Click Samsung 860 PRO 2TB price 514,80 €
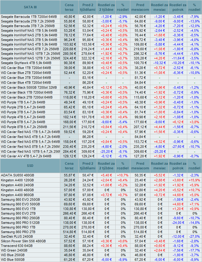The image size is (202, 262). 69,232
